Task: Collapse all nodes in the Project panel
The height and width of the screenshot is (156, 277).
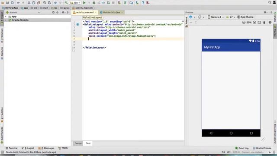Action: pyautogui.click(x=58, y=13)
